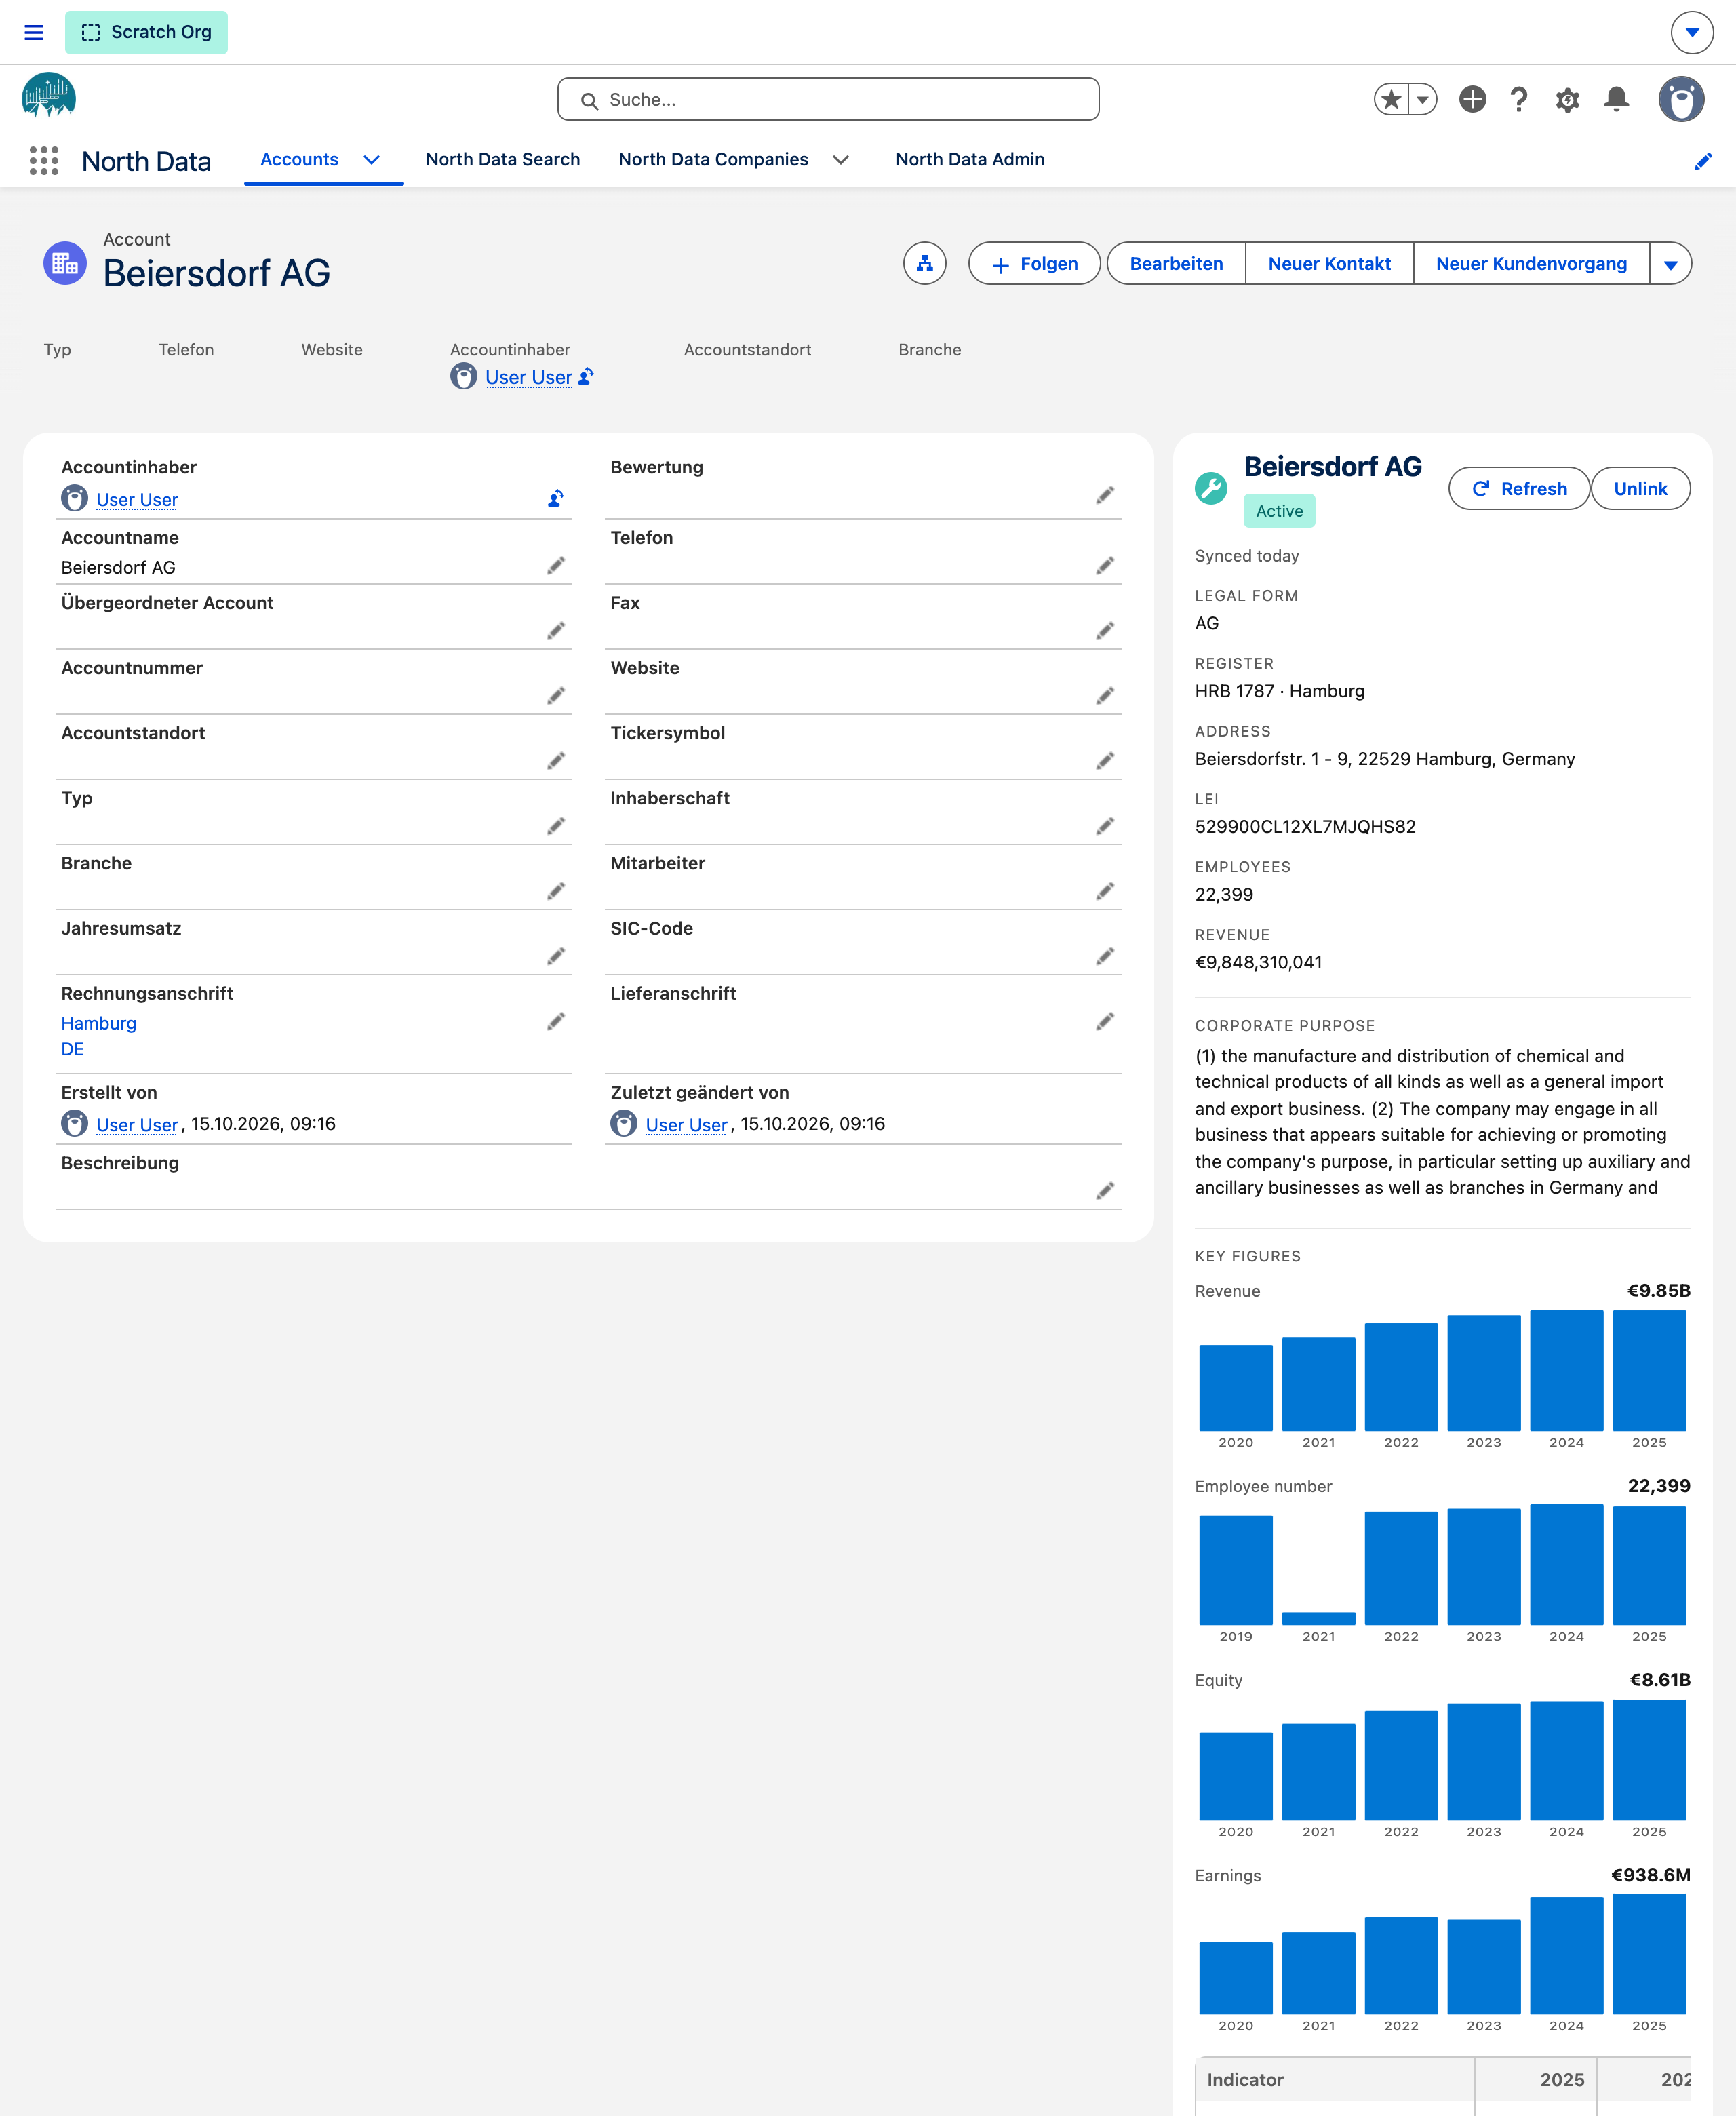Edit the Bewertung pencil icon

point(1105,495)
